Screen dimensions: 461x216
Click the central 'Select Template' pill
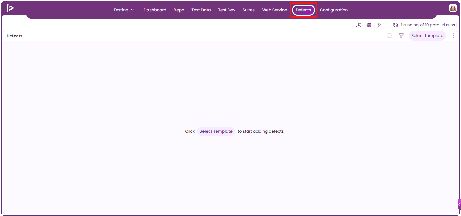[x=216, y=131]
